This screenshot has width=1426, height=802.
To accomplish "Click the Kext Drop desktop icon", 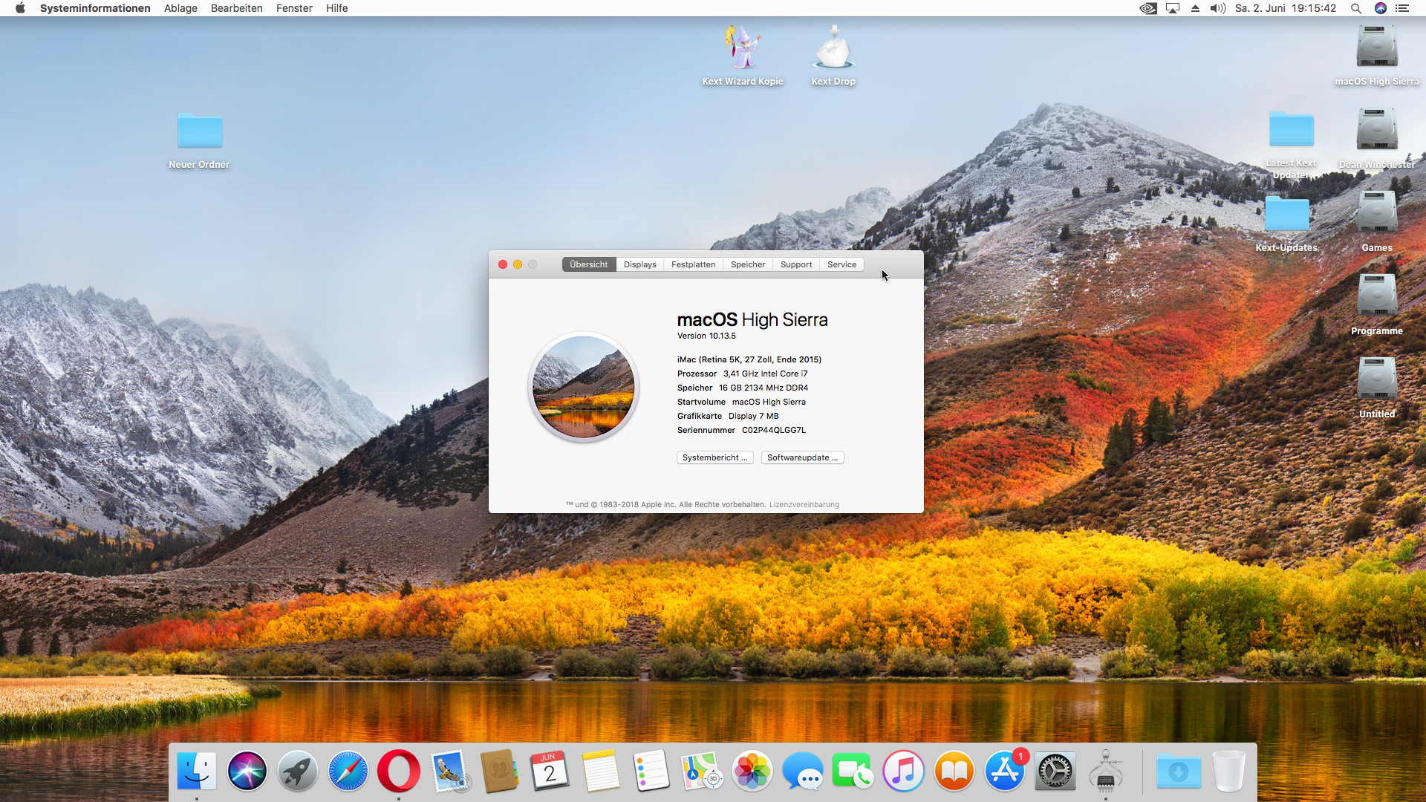I will pos(833,49).
